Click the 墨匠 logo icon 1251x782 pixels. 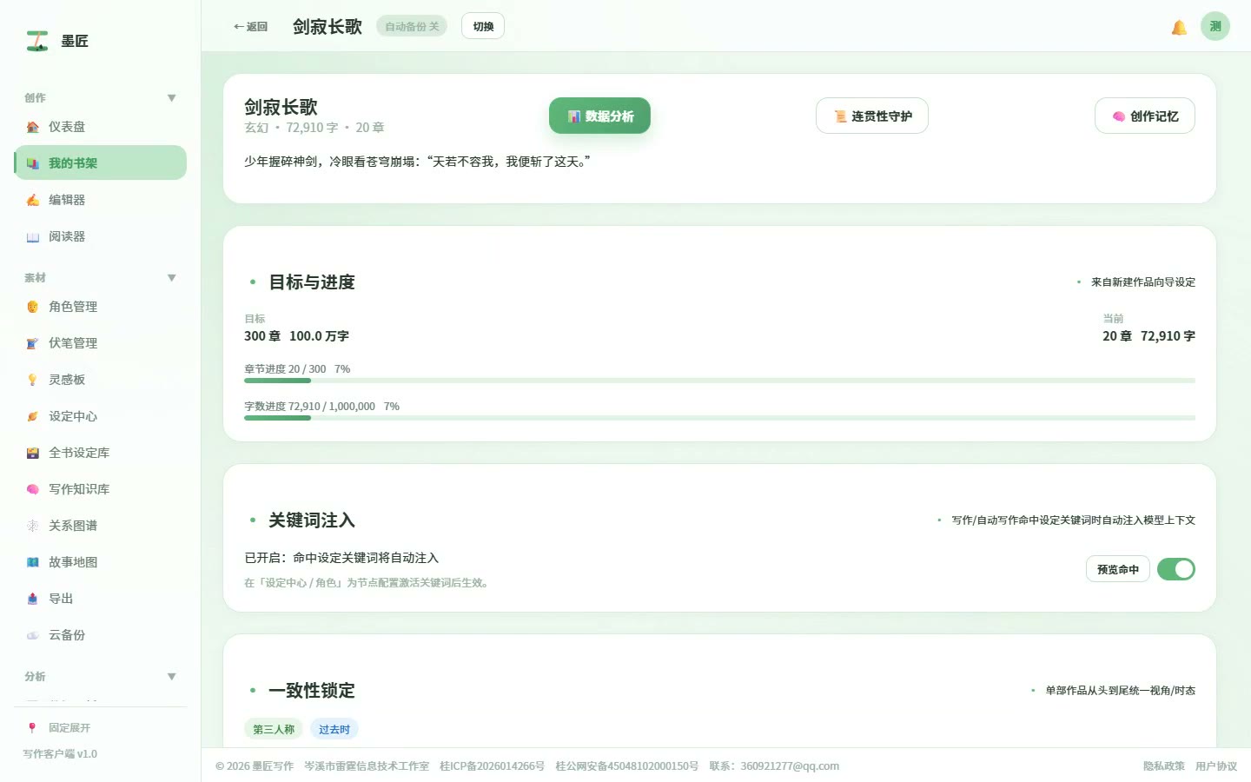tap(37, 41)
